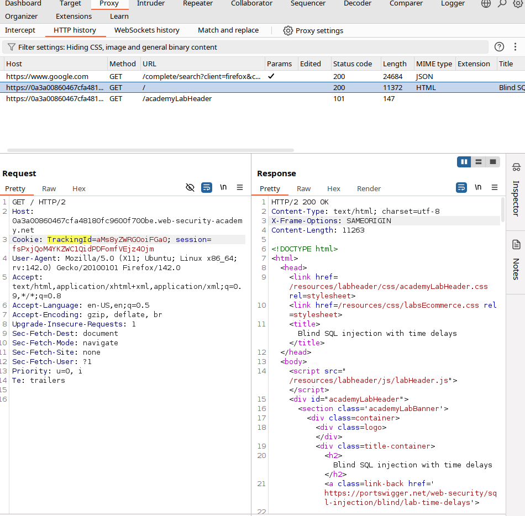Open the Comparer tab

coord(406,4)
